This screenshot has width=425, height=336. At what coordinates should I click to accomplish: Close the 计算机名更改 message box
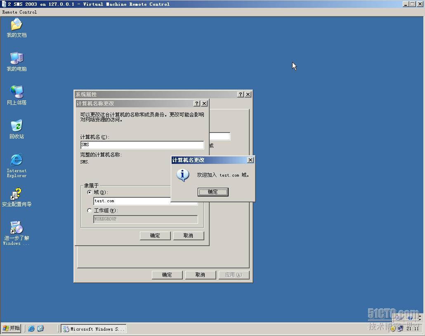coord(250,160)
